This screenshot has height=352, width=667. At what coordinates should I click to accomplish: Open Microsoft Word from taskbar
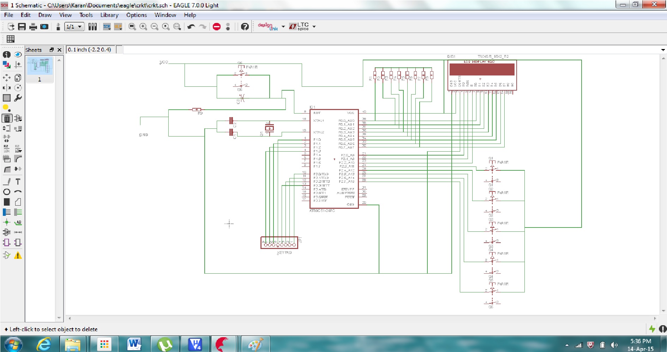pos(134,344)
